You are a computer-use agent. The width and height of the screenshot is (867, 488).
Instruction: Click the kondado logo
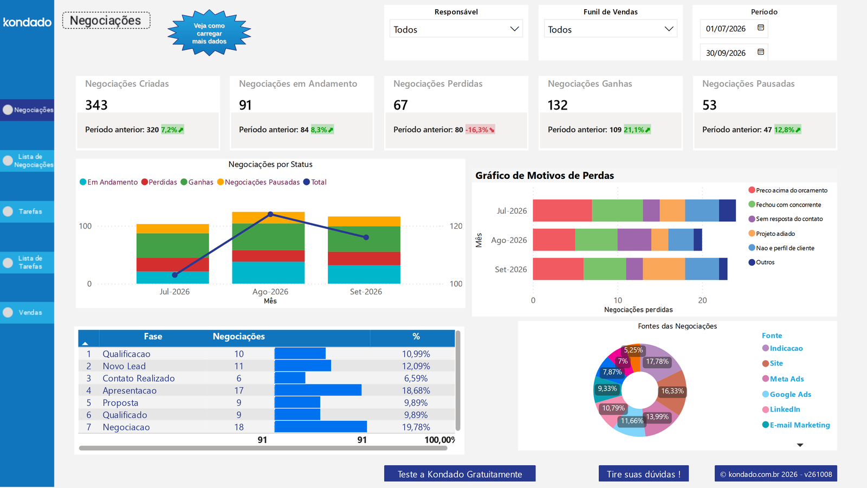pyautogui.click(x=27, y=22)
